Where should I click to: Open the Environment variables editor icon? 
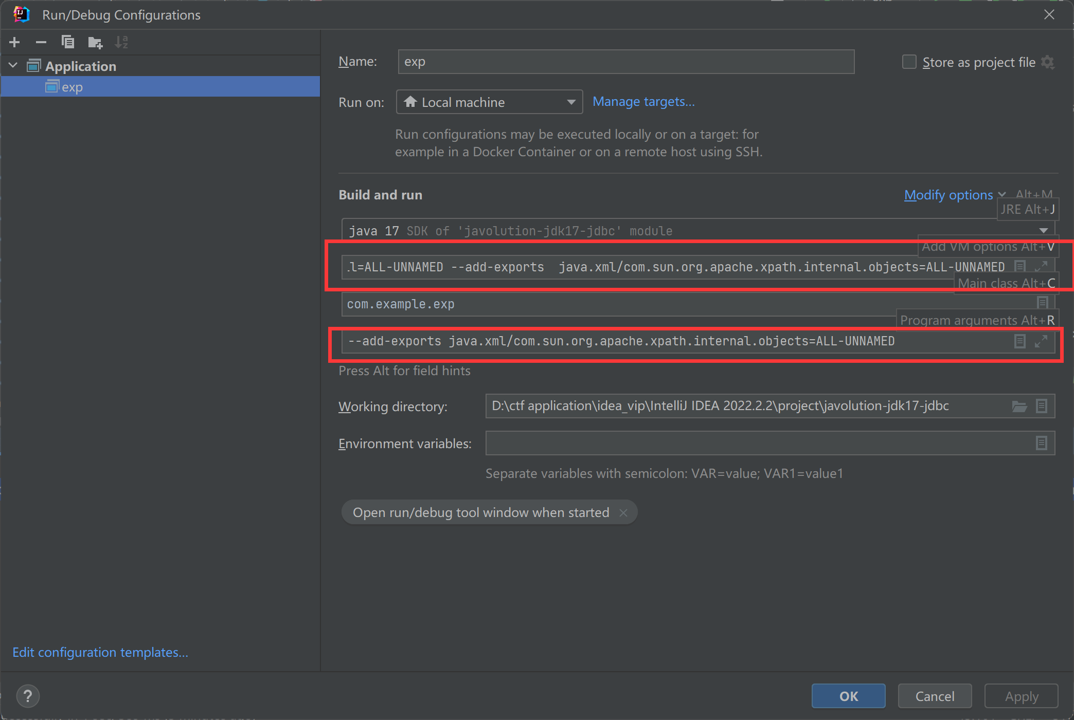(x=1042, y=443)
